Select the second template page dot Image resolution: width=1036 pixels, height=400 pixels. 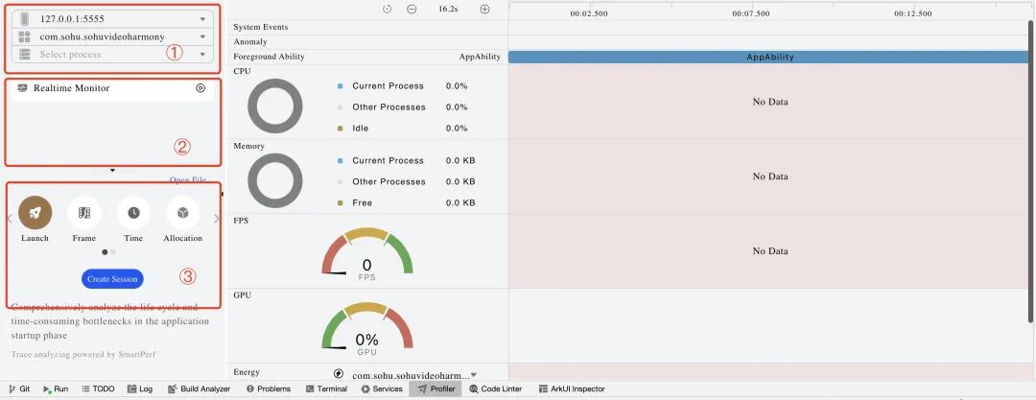pos(113,252)
